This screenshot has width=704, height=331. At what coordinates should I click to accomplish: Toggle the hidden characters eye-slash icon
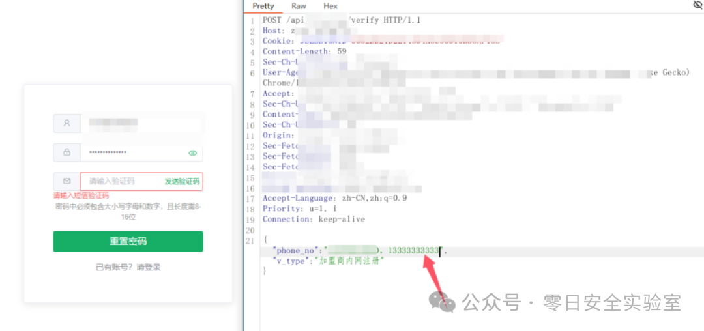click(698, 5)
